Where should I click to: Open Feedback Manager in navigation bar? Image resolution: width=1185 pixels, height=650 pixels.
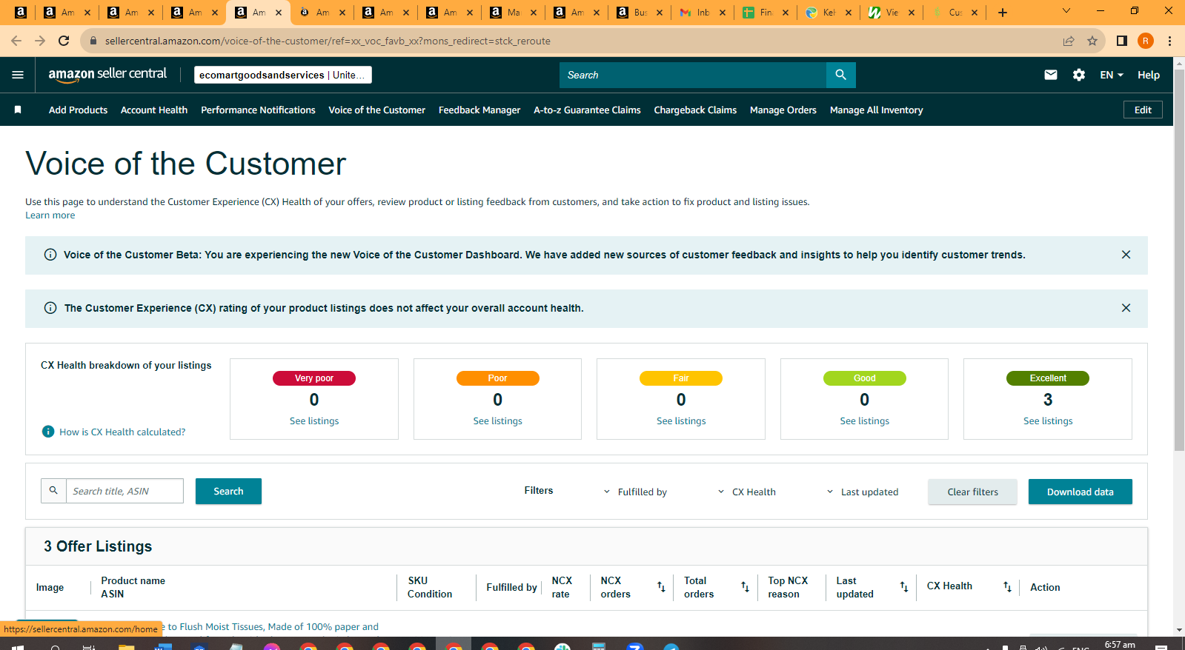click(x=479, y=110)
